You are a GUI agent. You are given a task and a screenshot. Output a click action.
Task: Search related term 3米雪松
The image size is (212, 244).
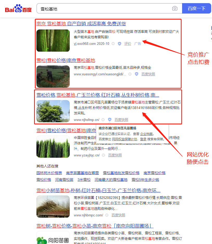pyautogui.click(x=84, y=180)
